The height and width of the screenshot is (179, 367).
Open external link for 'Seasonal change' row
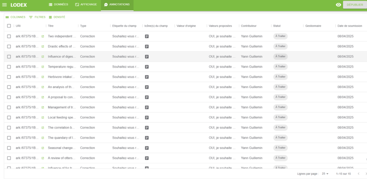(43, 148)
